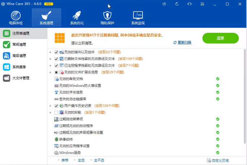Open 隐私保护 shield tab
This screenshot has width=247, height=165.
(x=107, y=18)
